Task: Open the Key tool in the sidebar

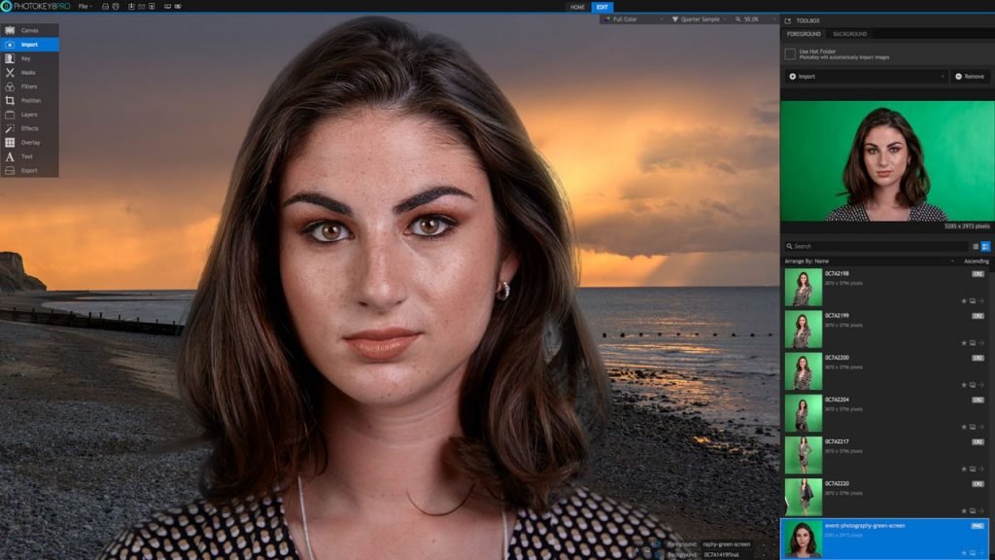Action: [29, 58]
